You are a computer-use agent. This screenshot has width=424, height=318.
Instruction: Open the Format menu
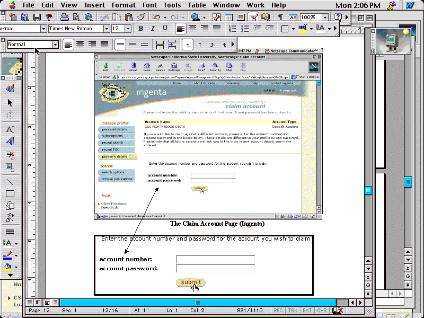tap(124, 5)
